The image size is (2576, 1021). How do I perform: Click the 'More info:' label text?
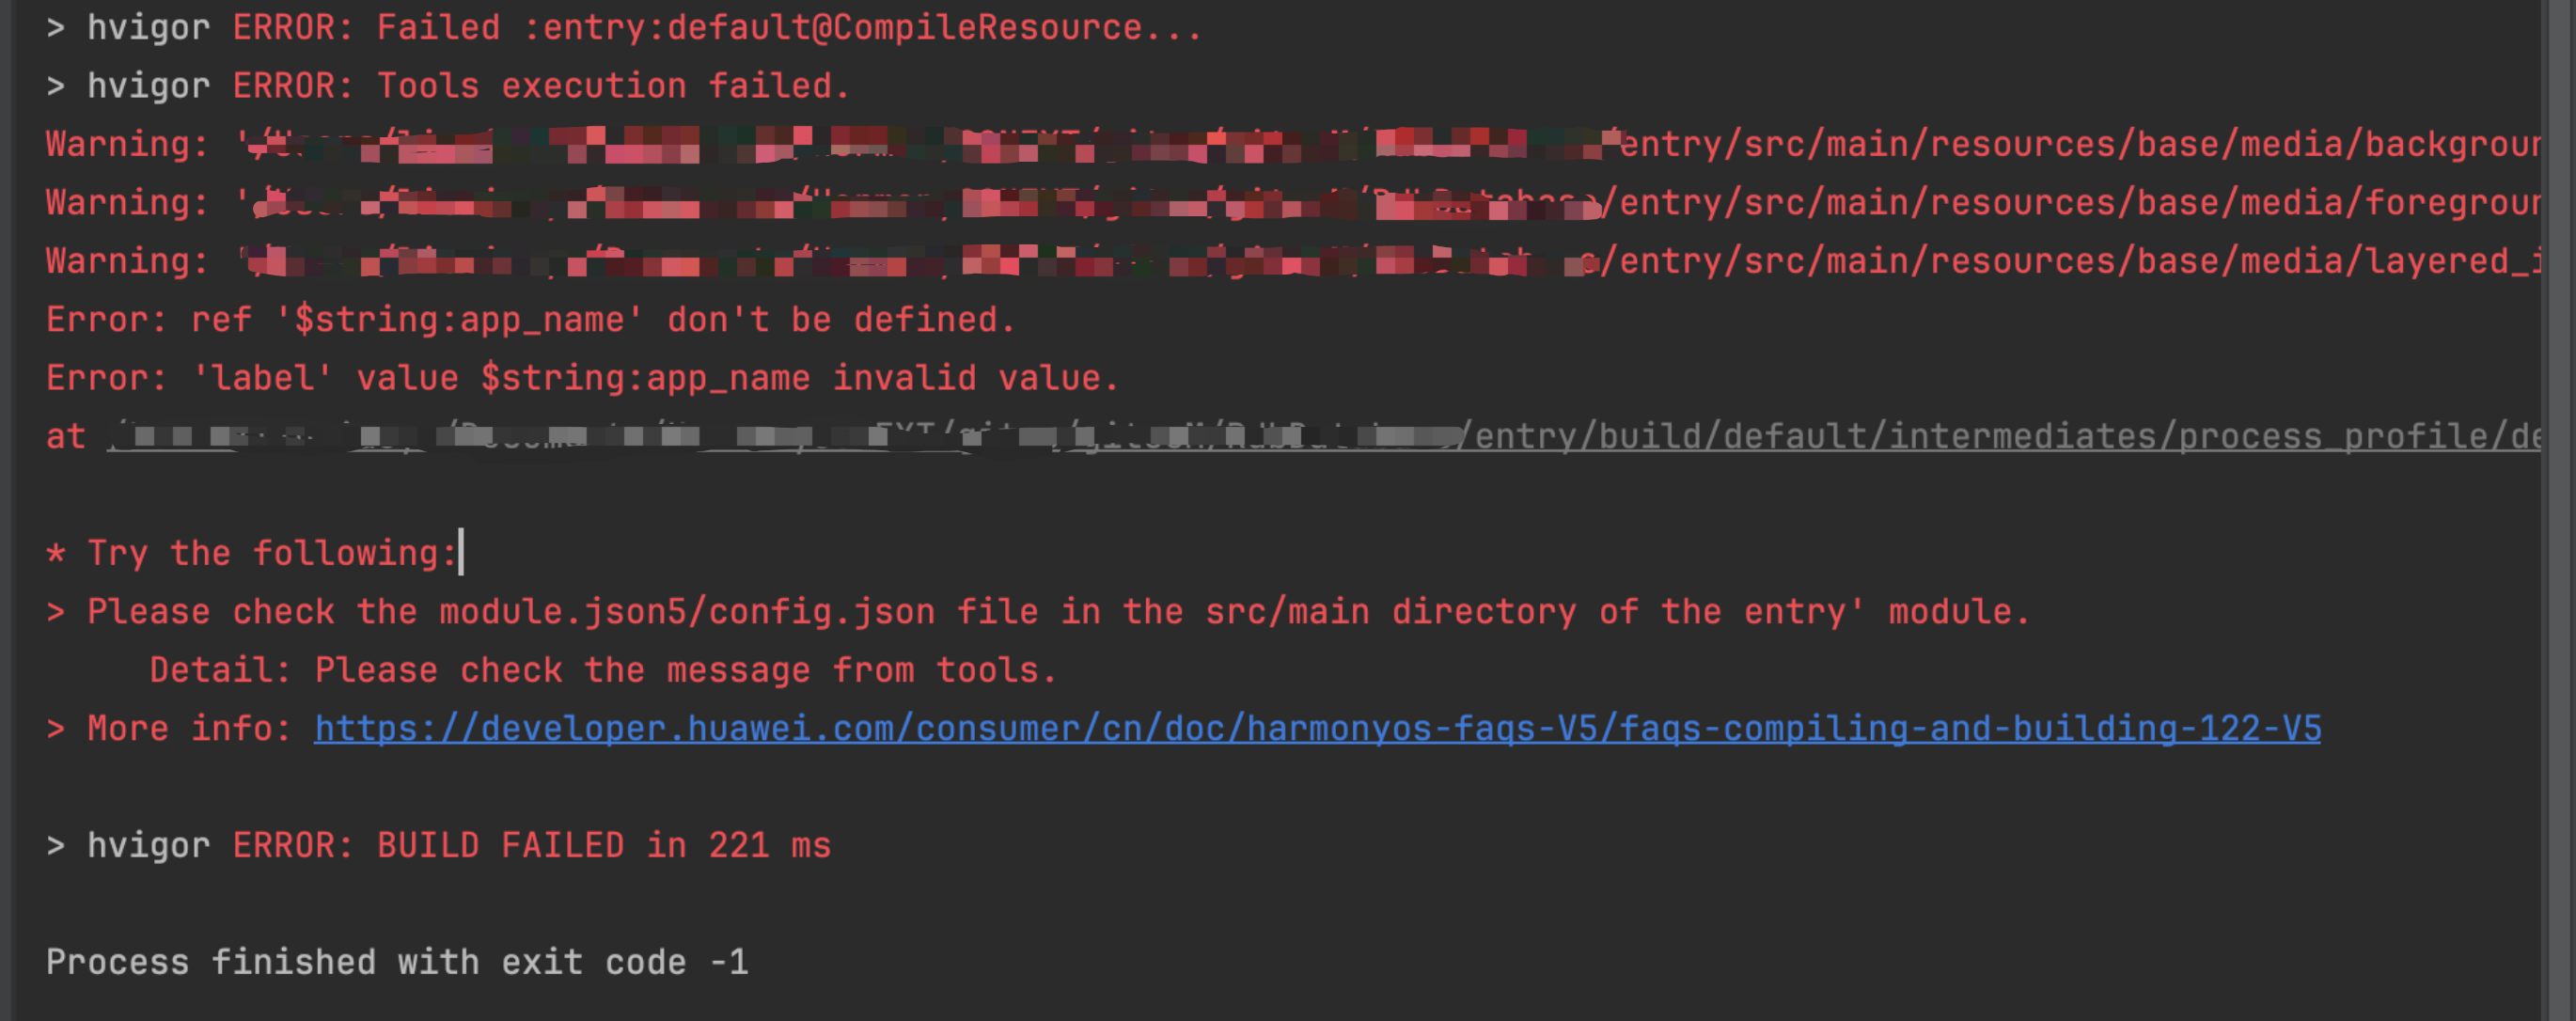coord(189,728)
